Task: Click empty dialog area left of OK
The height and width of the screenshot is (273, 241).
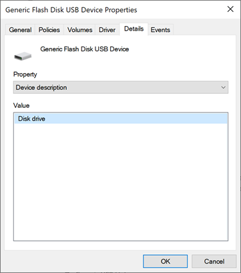Action: (x=73, y=261)
